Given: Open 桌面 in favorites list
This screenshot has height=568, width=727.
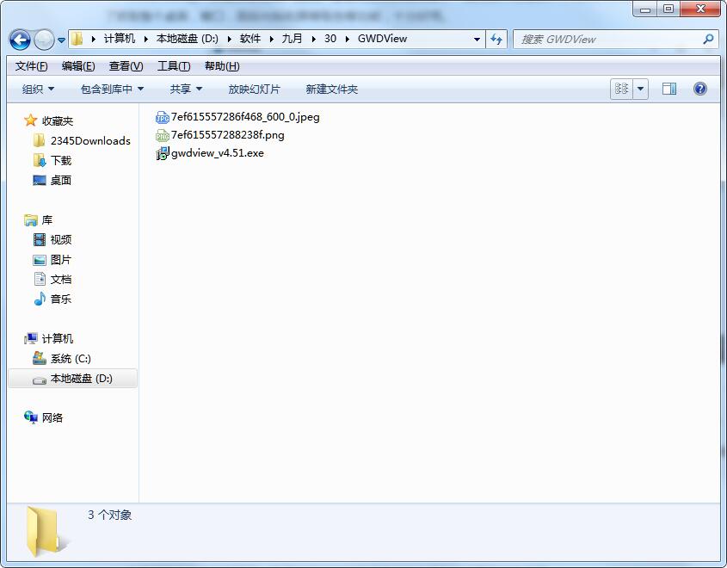Looking at the screenshot, I should coord(61,181).
